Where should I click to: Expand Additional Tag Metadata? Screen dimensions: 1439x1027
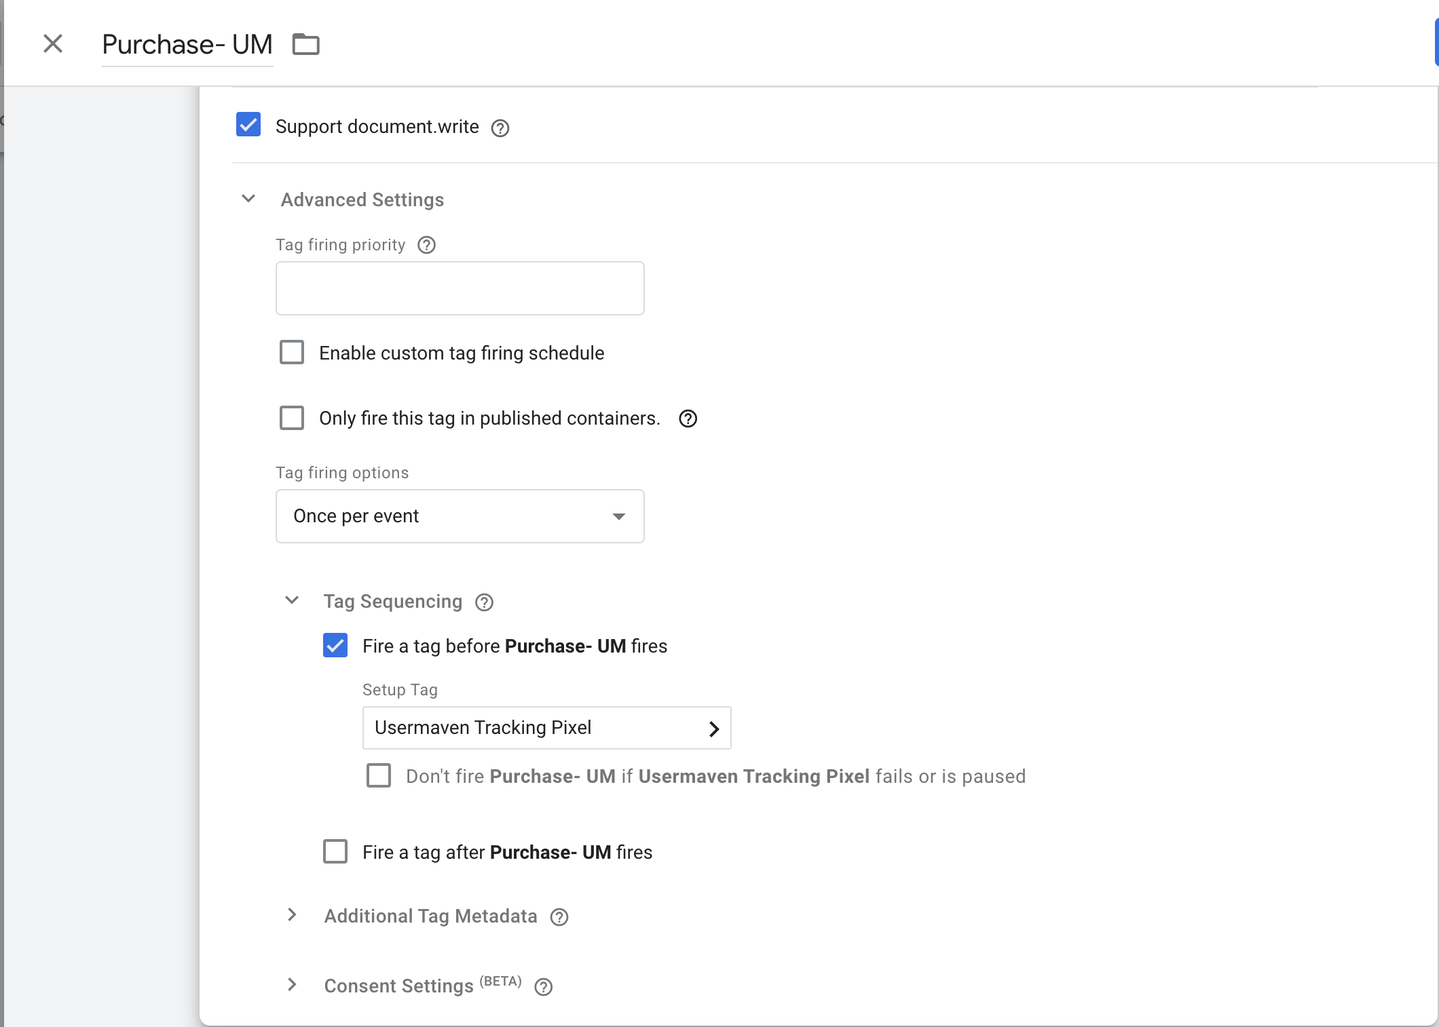coord(292,916)
